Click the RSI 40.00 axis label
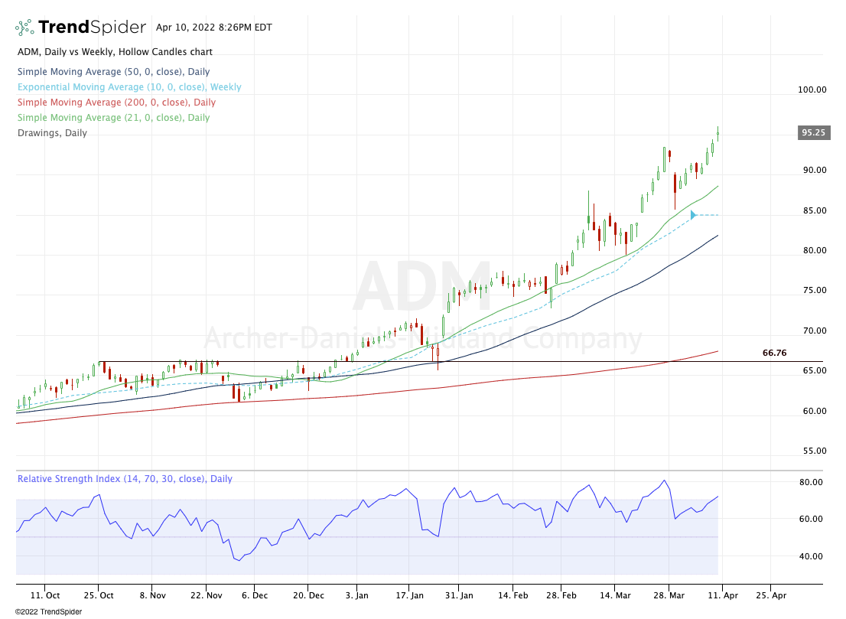The width and height of the screenshot is (846, 619). (811, 556)
